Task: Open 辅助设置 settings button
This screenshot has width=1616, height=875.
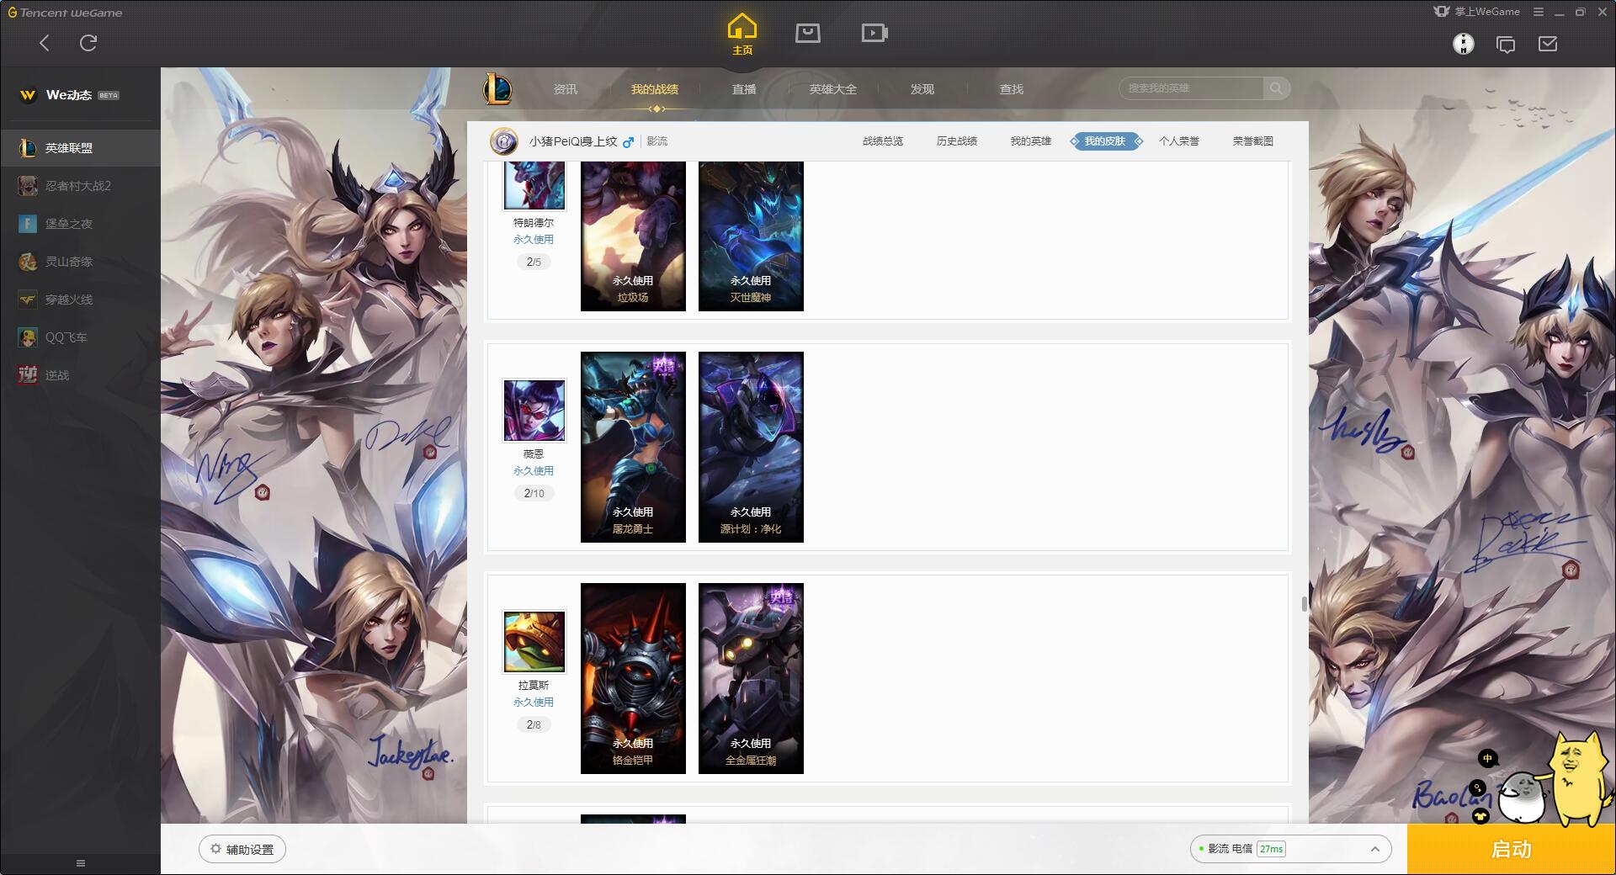Action: click(242, 849)
